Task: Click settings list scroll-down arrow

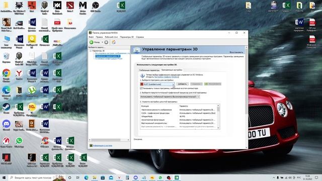Action: (x=218, y=128)
